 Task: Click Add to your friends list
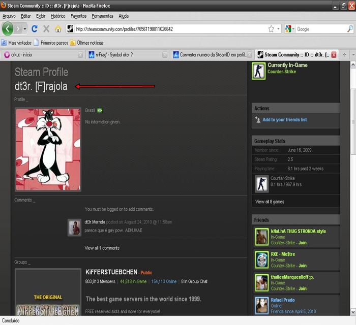coord(284,120)
